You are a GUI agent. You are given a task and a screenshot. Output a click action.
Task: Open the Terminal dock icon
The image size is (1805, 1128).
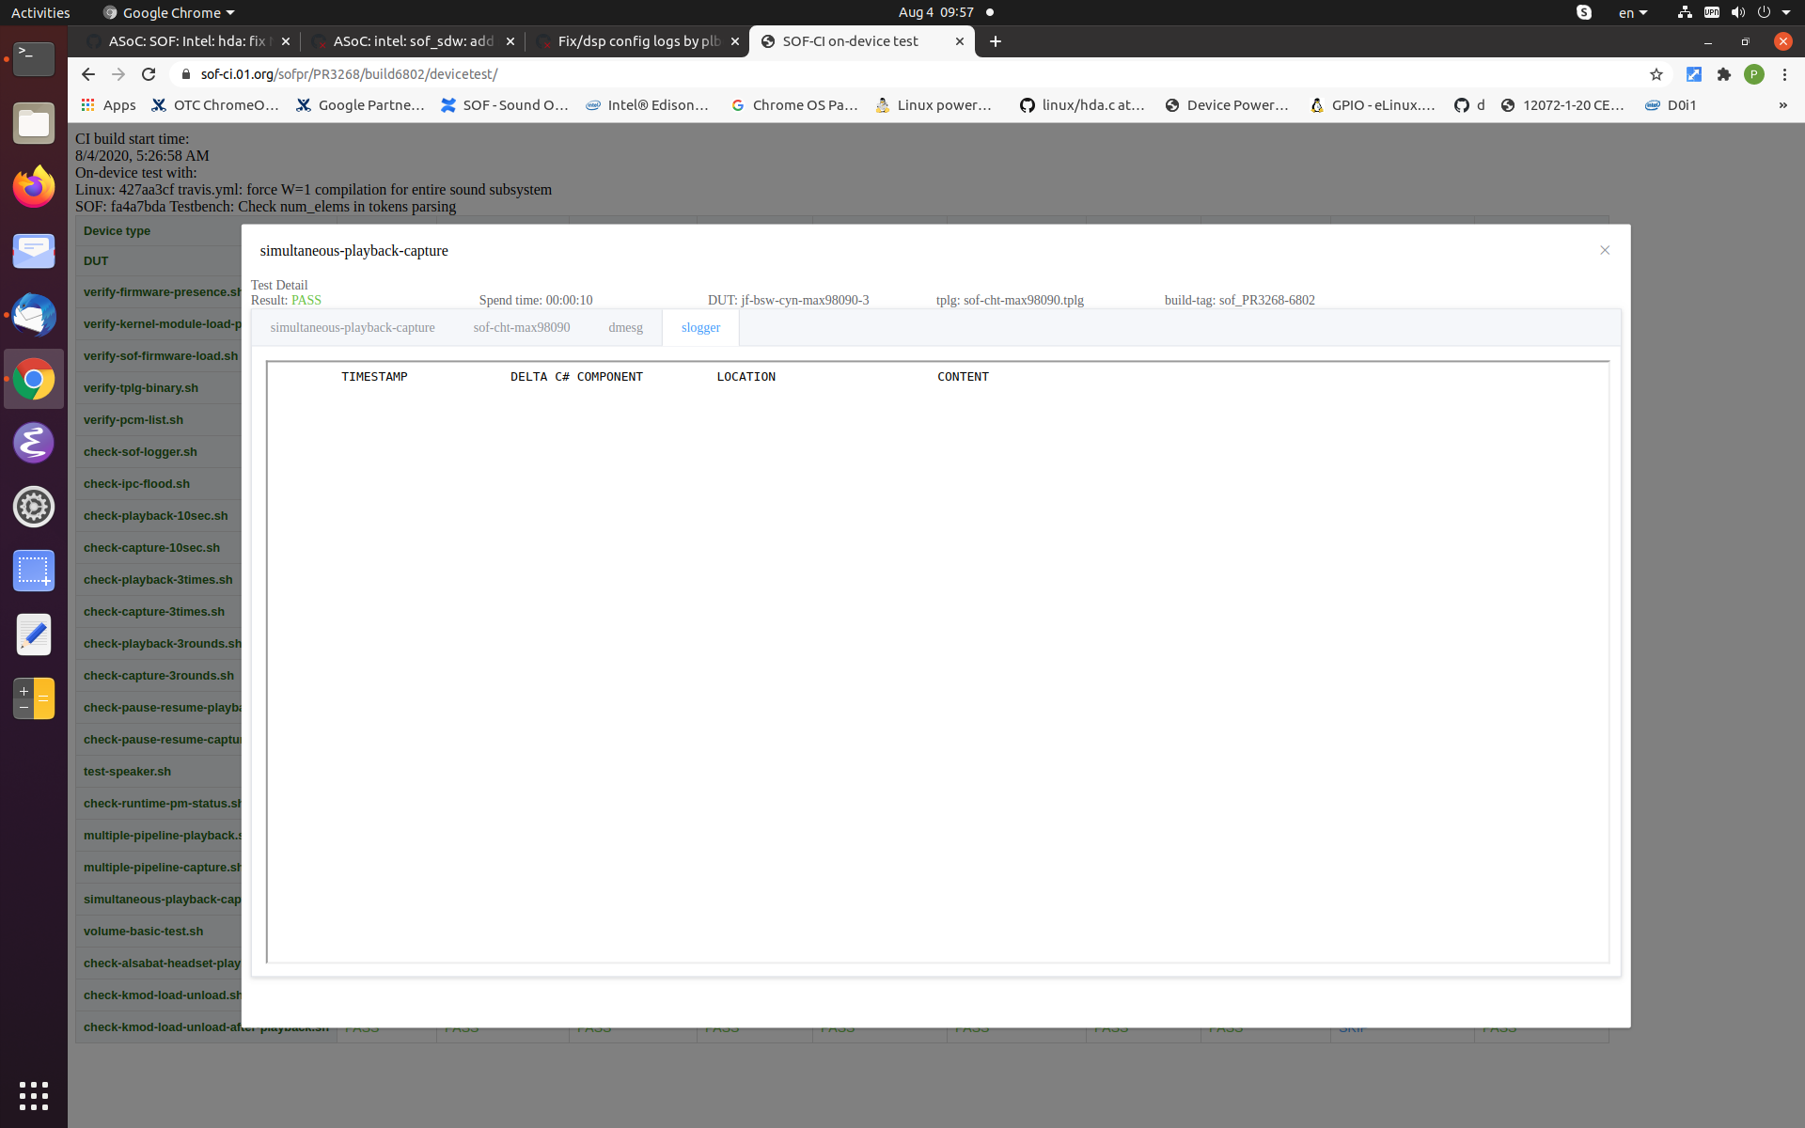34,59
